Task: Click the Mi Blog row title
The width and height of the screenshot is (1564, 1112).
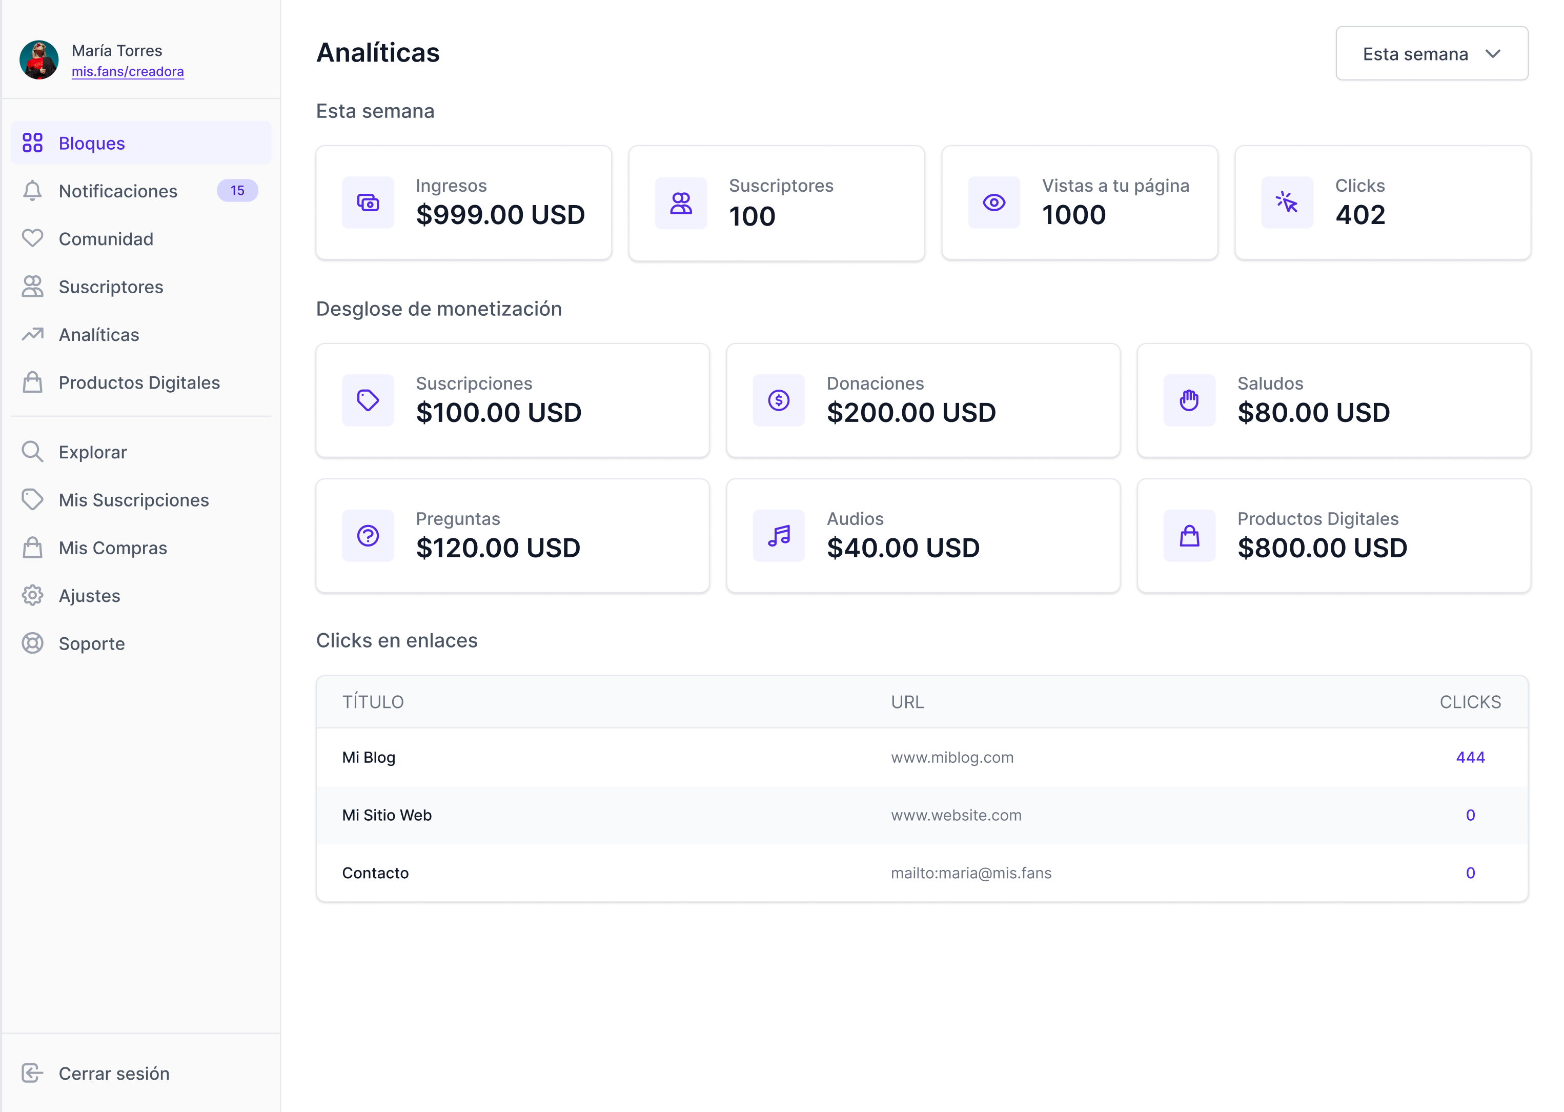Action: point(369,757)
